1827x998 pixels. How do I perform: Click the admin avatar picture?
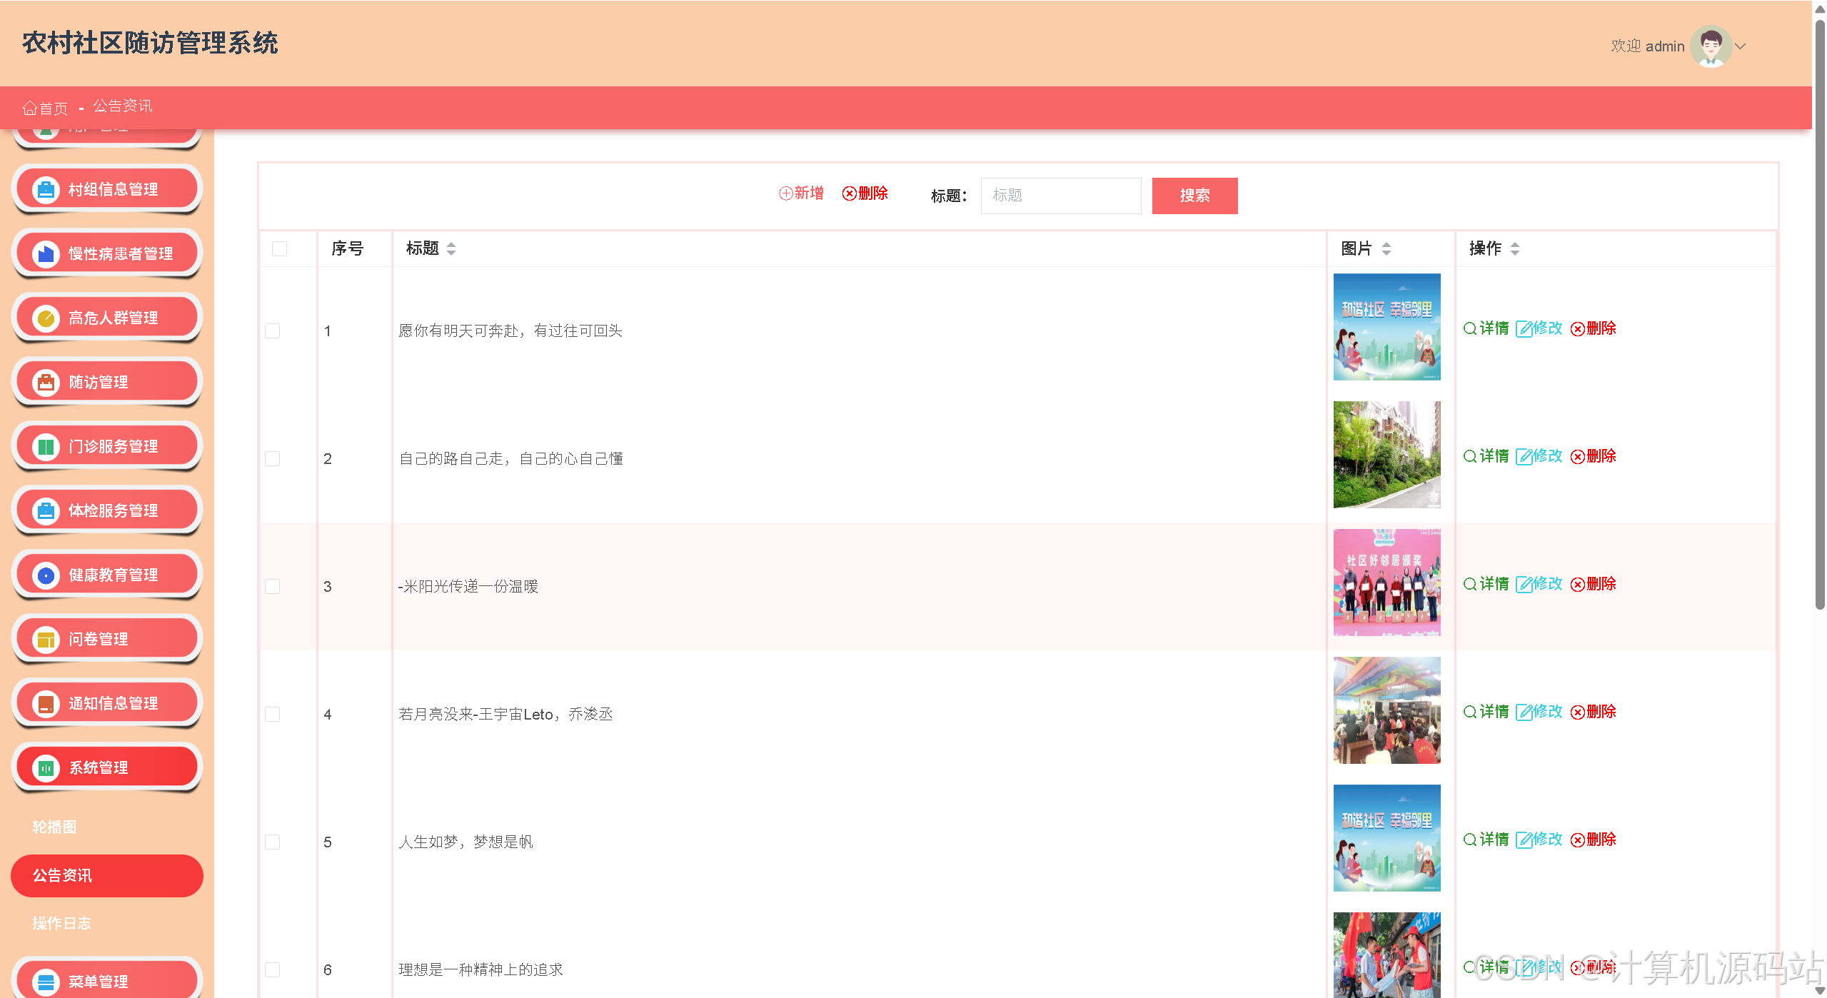(x=1711, y=46)
